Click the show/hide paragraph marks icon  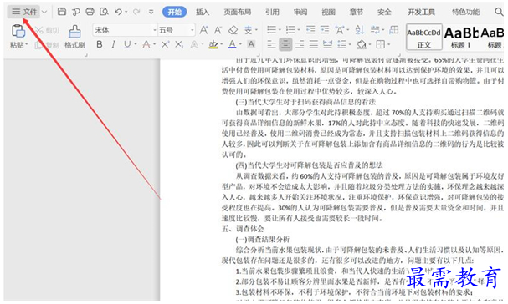pos(375,30)
